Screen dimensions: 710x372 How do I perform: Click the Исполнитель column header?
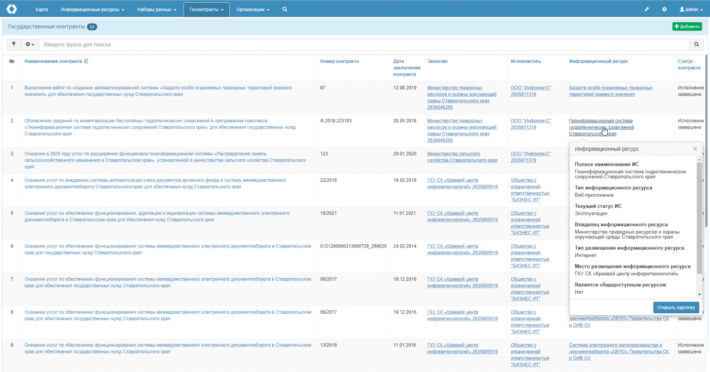[526, 61]
